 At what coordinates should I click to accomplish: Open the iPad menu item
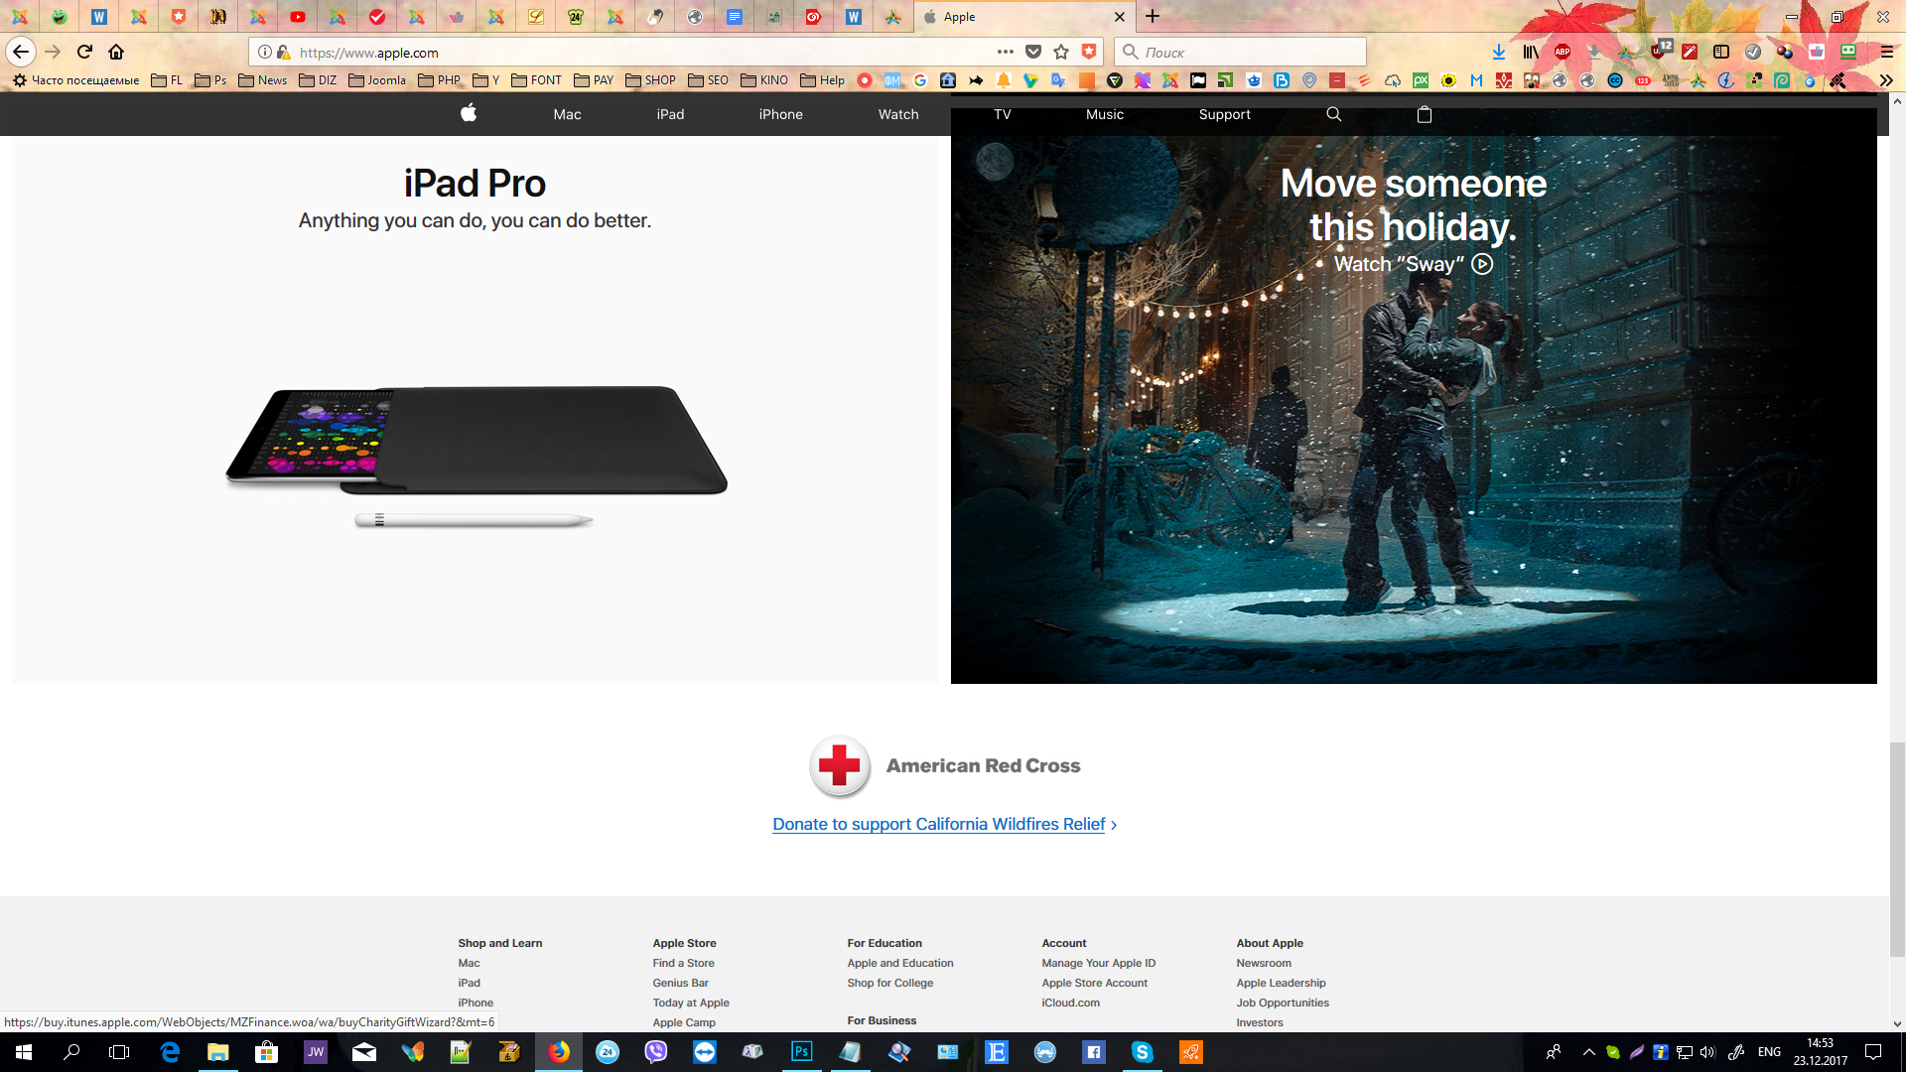(x=670, y=114)
